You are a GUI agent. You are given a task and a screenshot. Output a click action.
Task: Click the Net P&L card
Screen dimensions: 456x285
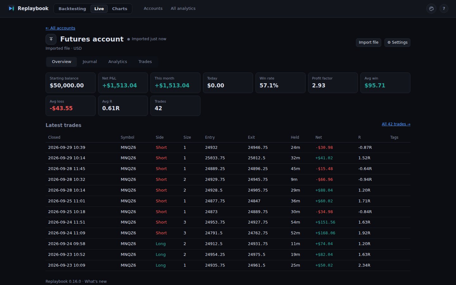click(x=123, y=83)
